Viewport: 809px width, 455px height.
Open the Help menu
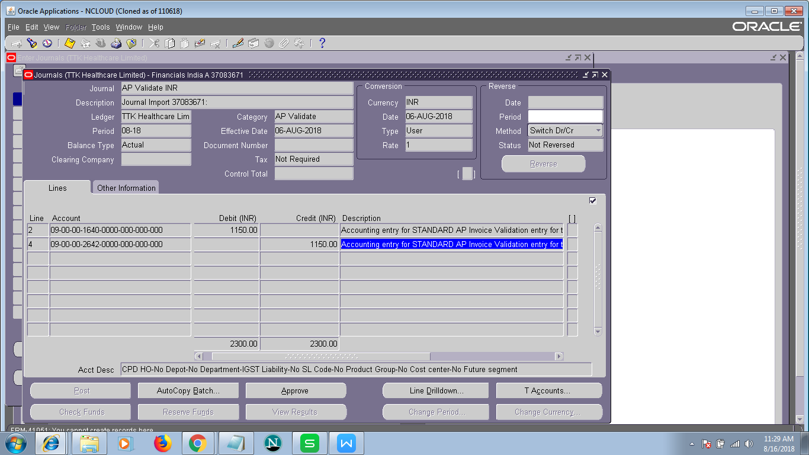pyautogui.click(x=156, y=27)
